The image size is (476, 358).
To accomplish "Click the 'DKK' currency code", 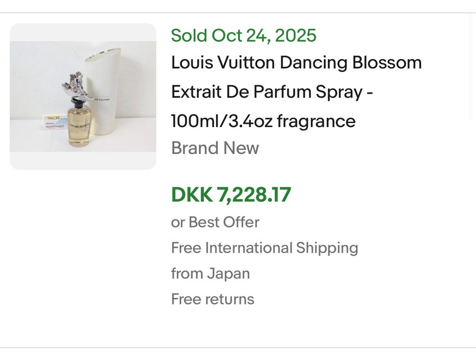I will (191, 195).
